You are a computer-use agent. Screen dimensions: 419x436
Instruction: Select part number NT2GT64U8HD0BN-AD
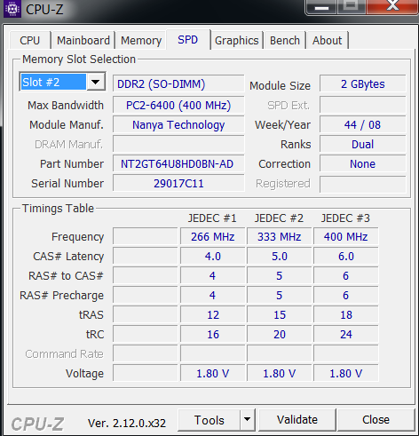coord(178,163)
